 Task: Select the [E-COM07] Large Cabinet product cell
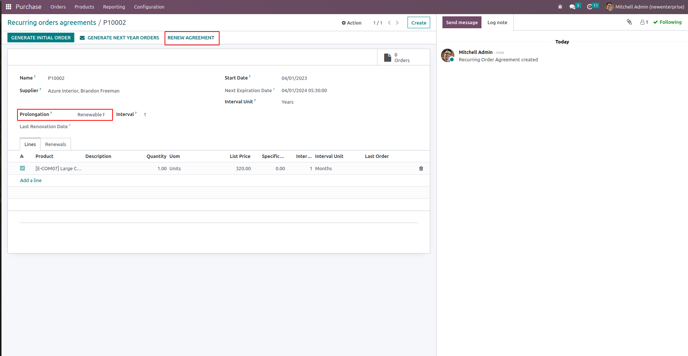[58, 169]
